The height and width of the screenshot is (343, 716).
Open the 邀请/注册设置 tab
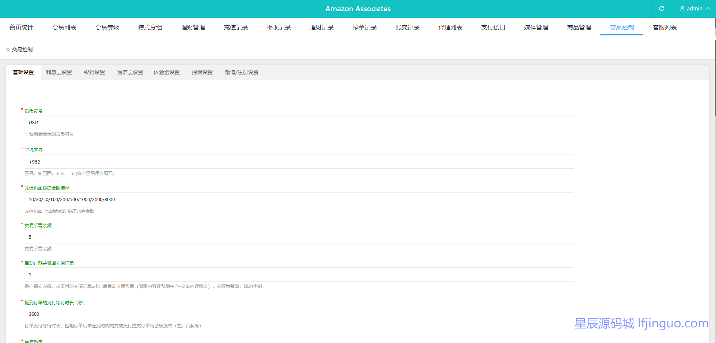pos(241,72)
